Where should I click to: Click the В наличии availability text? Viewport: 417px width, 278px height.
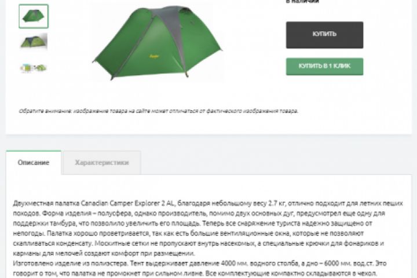point(302,2)
